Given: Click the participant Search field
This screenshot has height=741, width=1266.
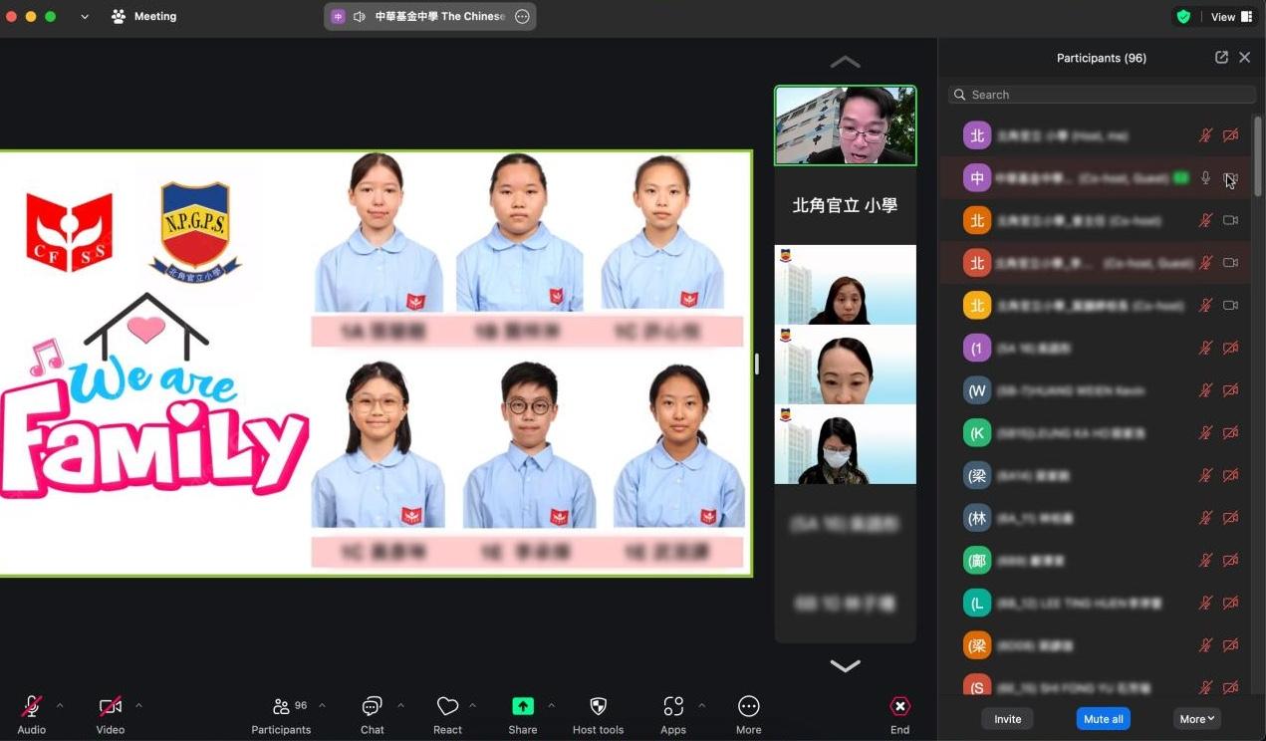Looking at the screenshot, I should pos(1102,95).
